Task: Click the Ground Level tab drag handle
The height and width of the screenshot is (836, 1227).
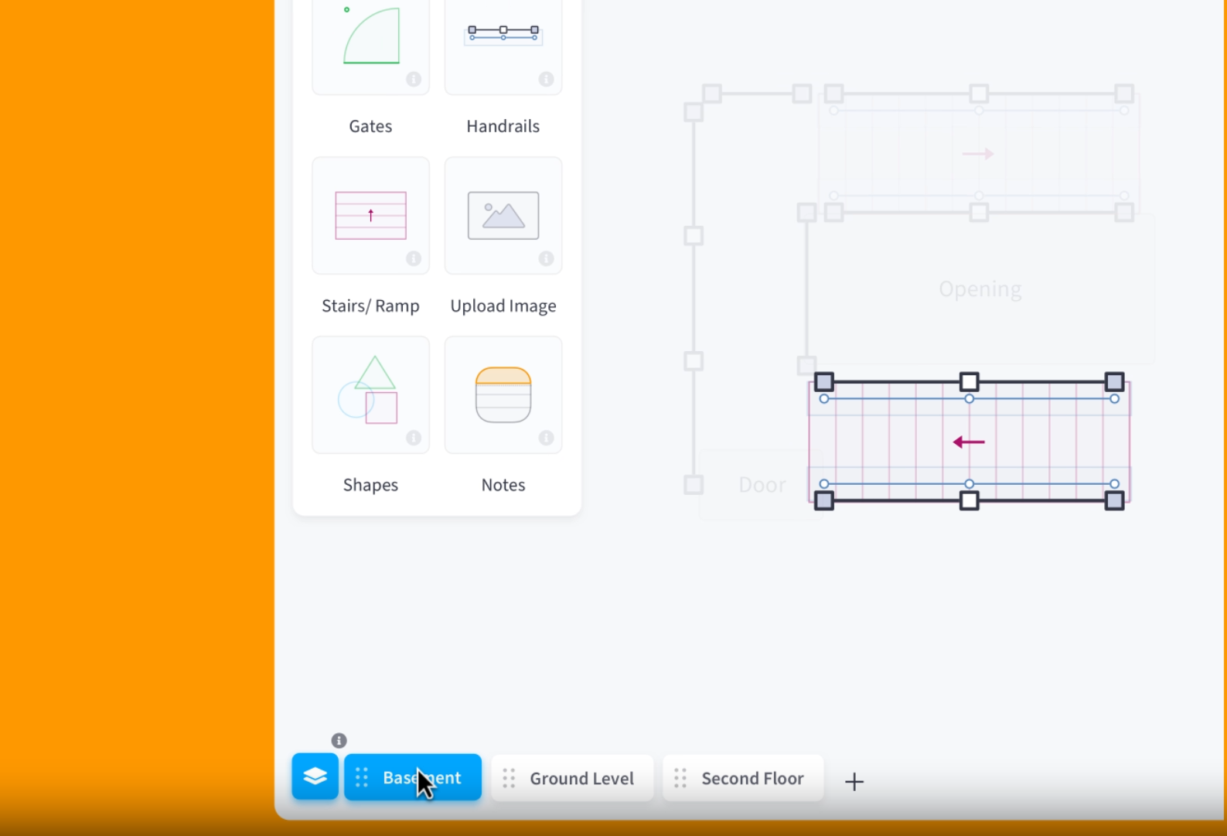Action: coord(509,779)
